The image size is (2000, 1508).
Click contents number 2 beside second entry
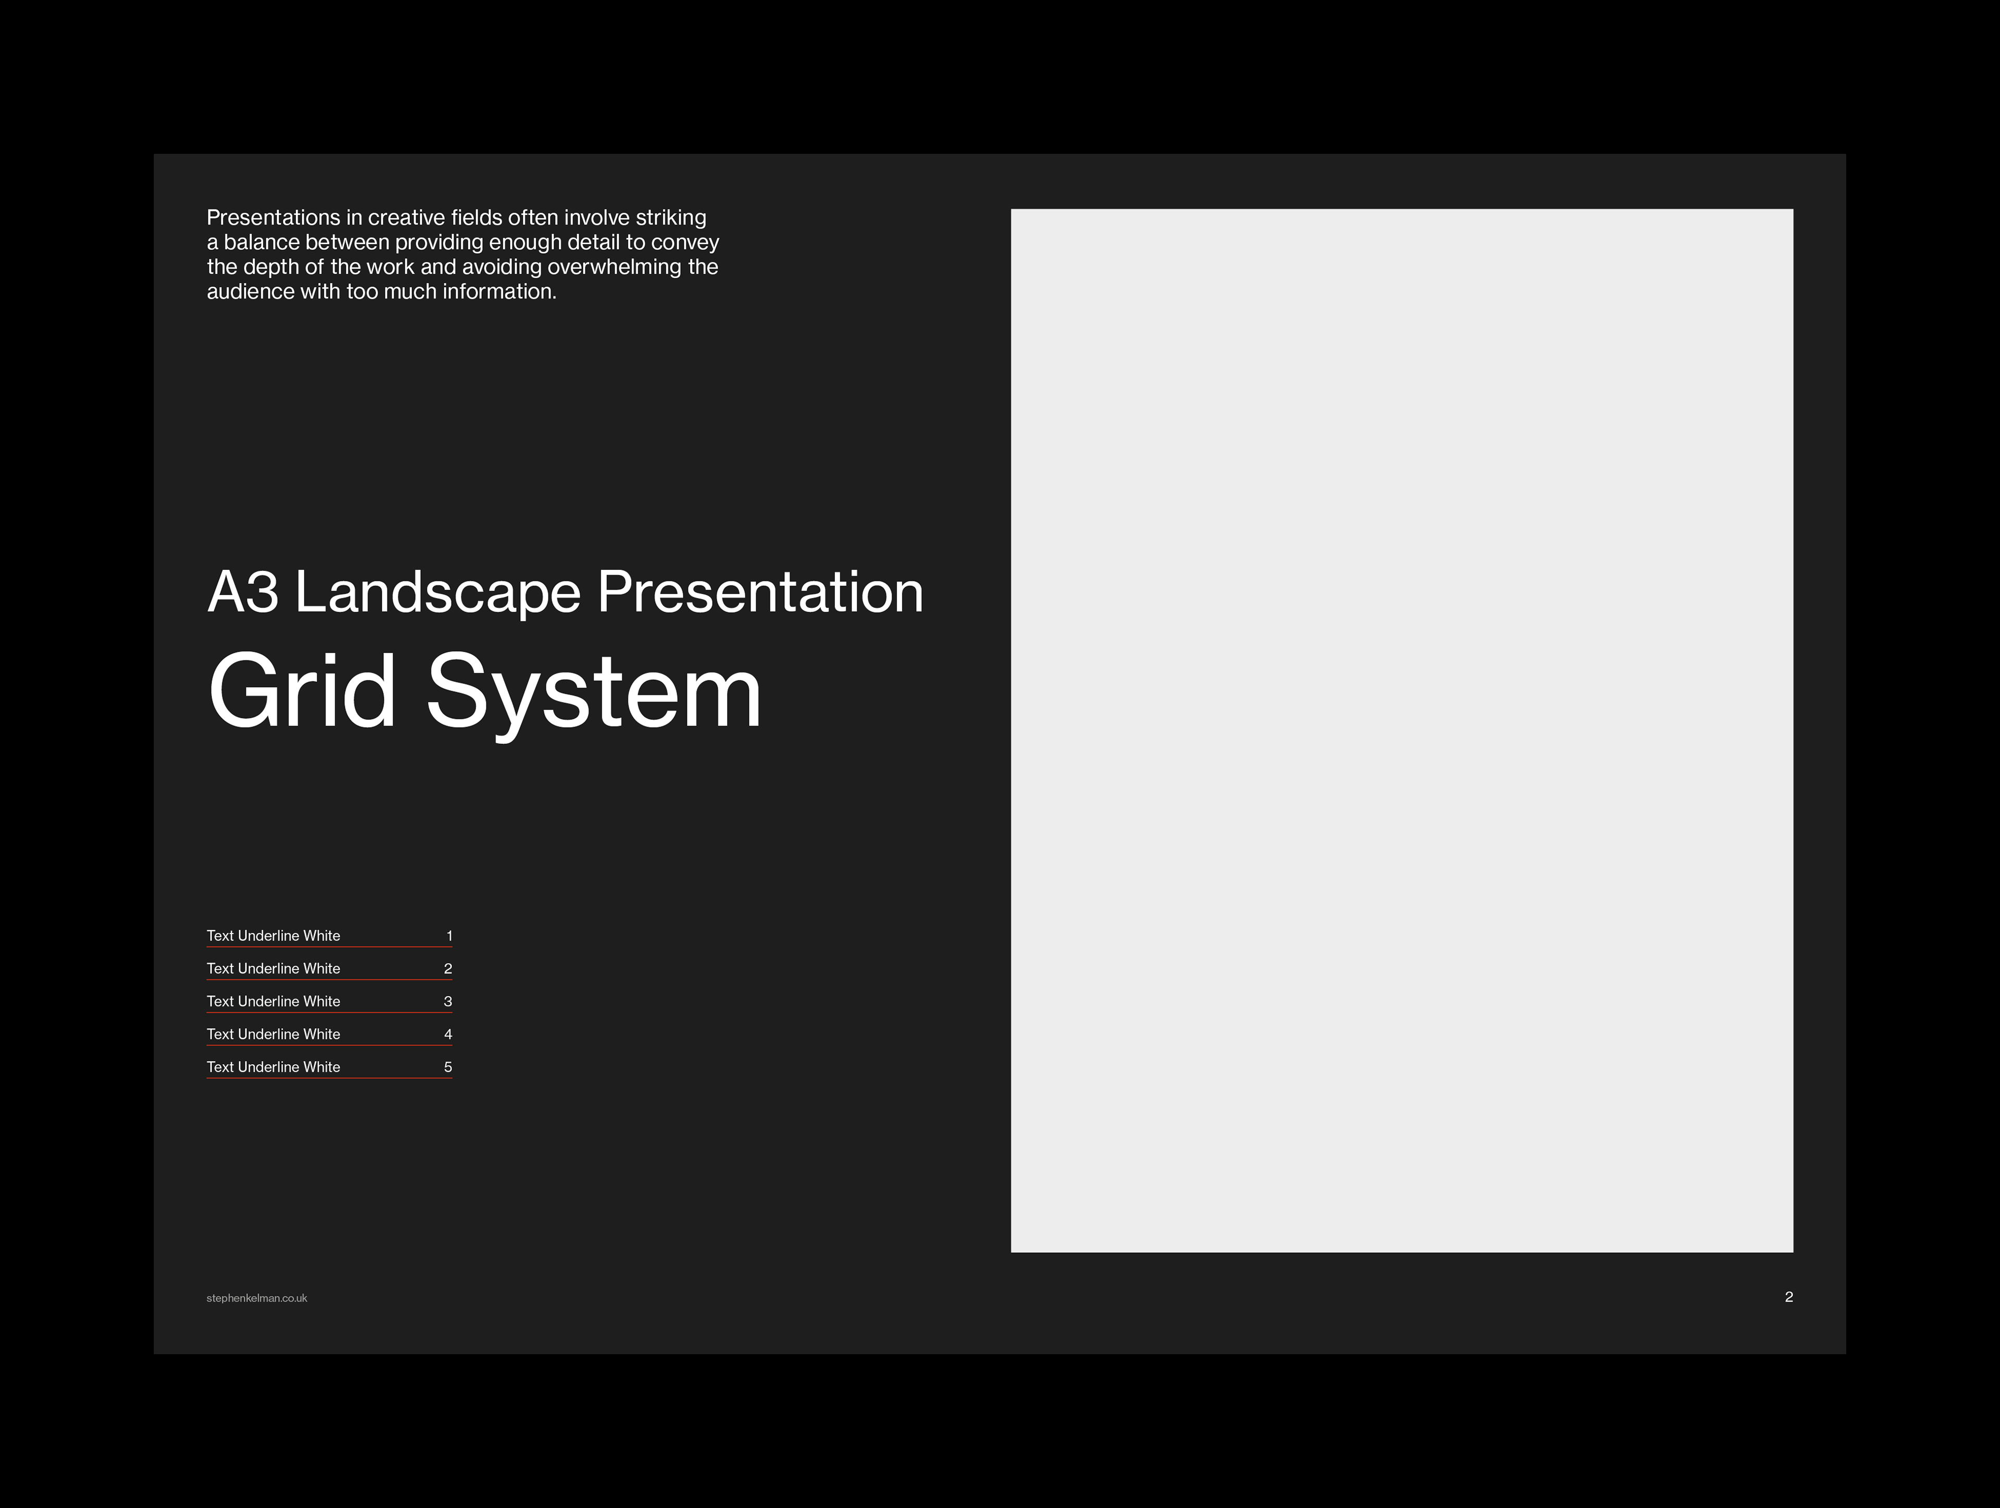click(447, 968)
